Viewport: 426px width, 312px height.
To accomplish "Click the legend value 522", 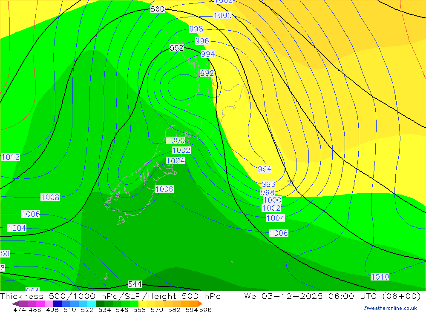I will (87, 310).
